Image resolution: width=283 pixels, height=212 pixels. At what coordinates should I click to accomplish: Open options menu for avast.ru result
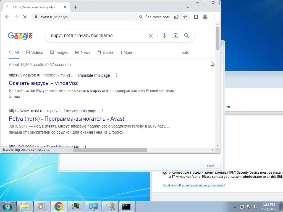click(x=103, y=111)
